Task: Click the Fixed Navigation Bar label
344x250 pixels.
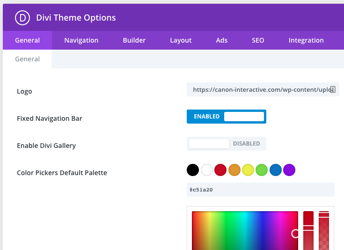Action: coord(50,118)
